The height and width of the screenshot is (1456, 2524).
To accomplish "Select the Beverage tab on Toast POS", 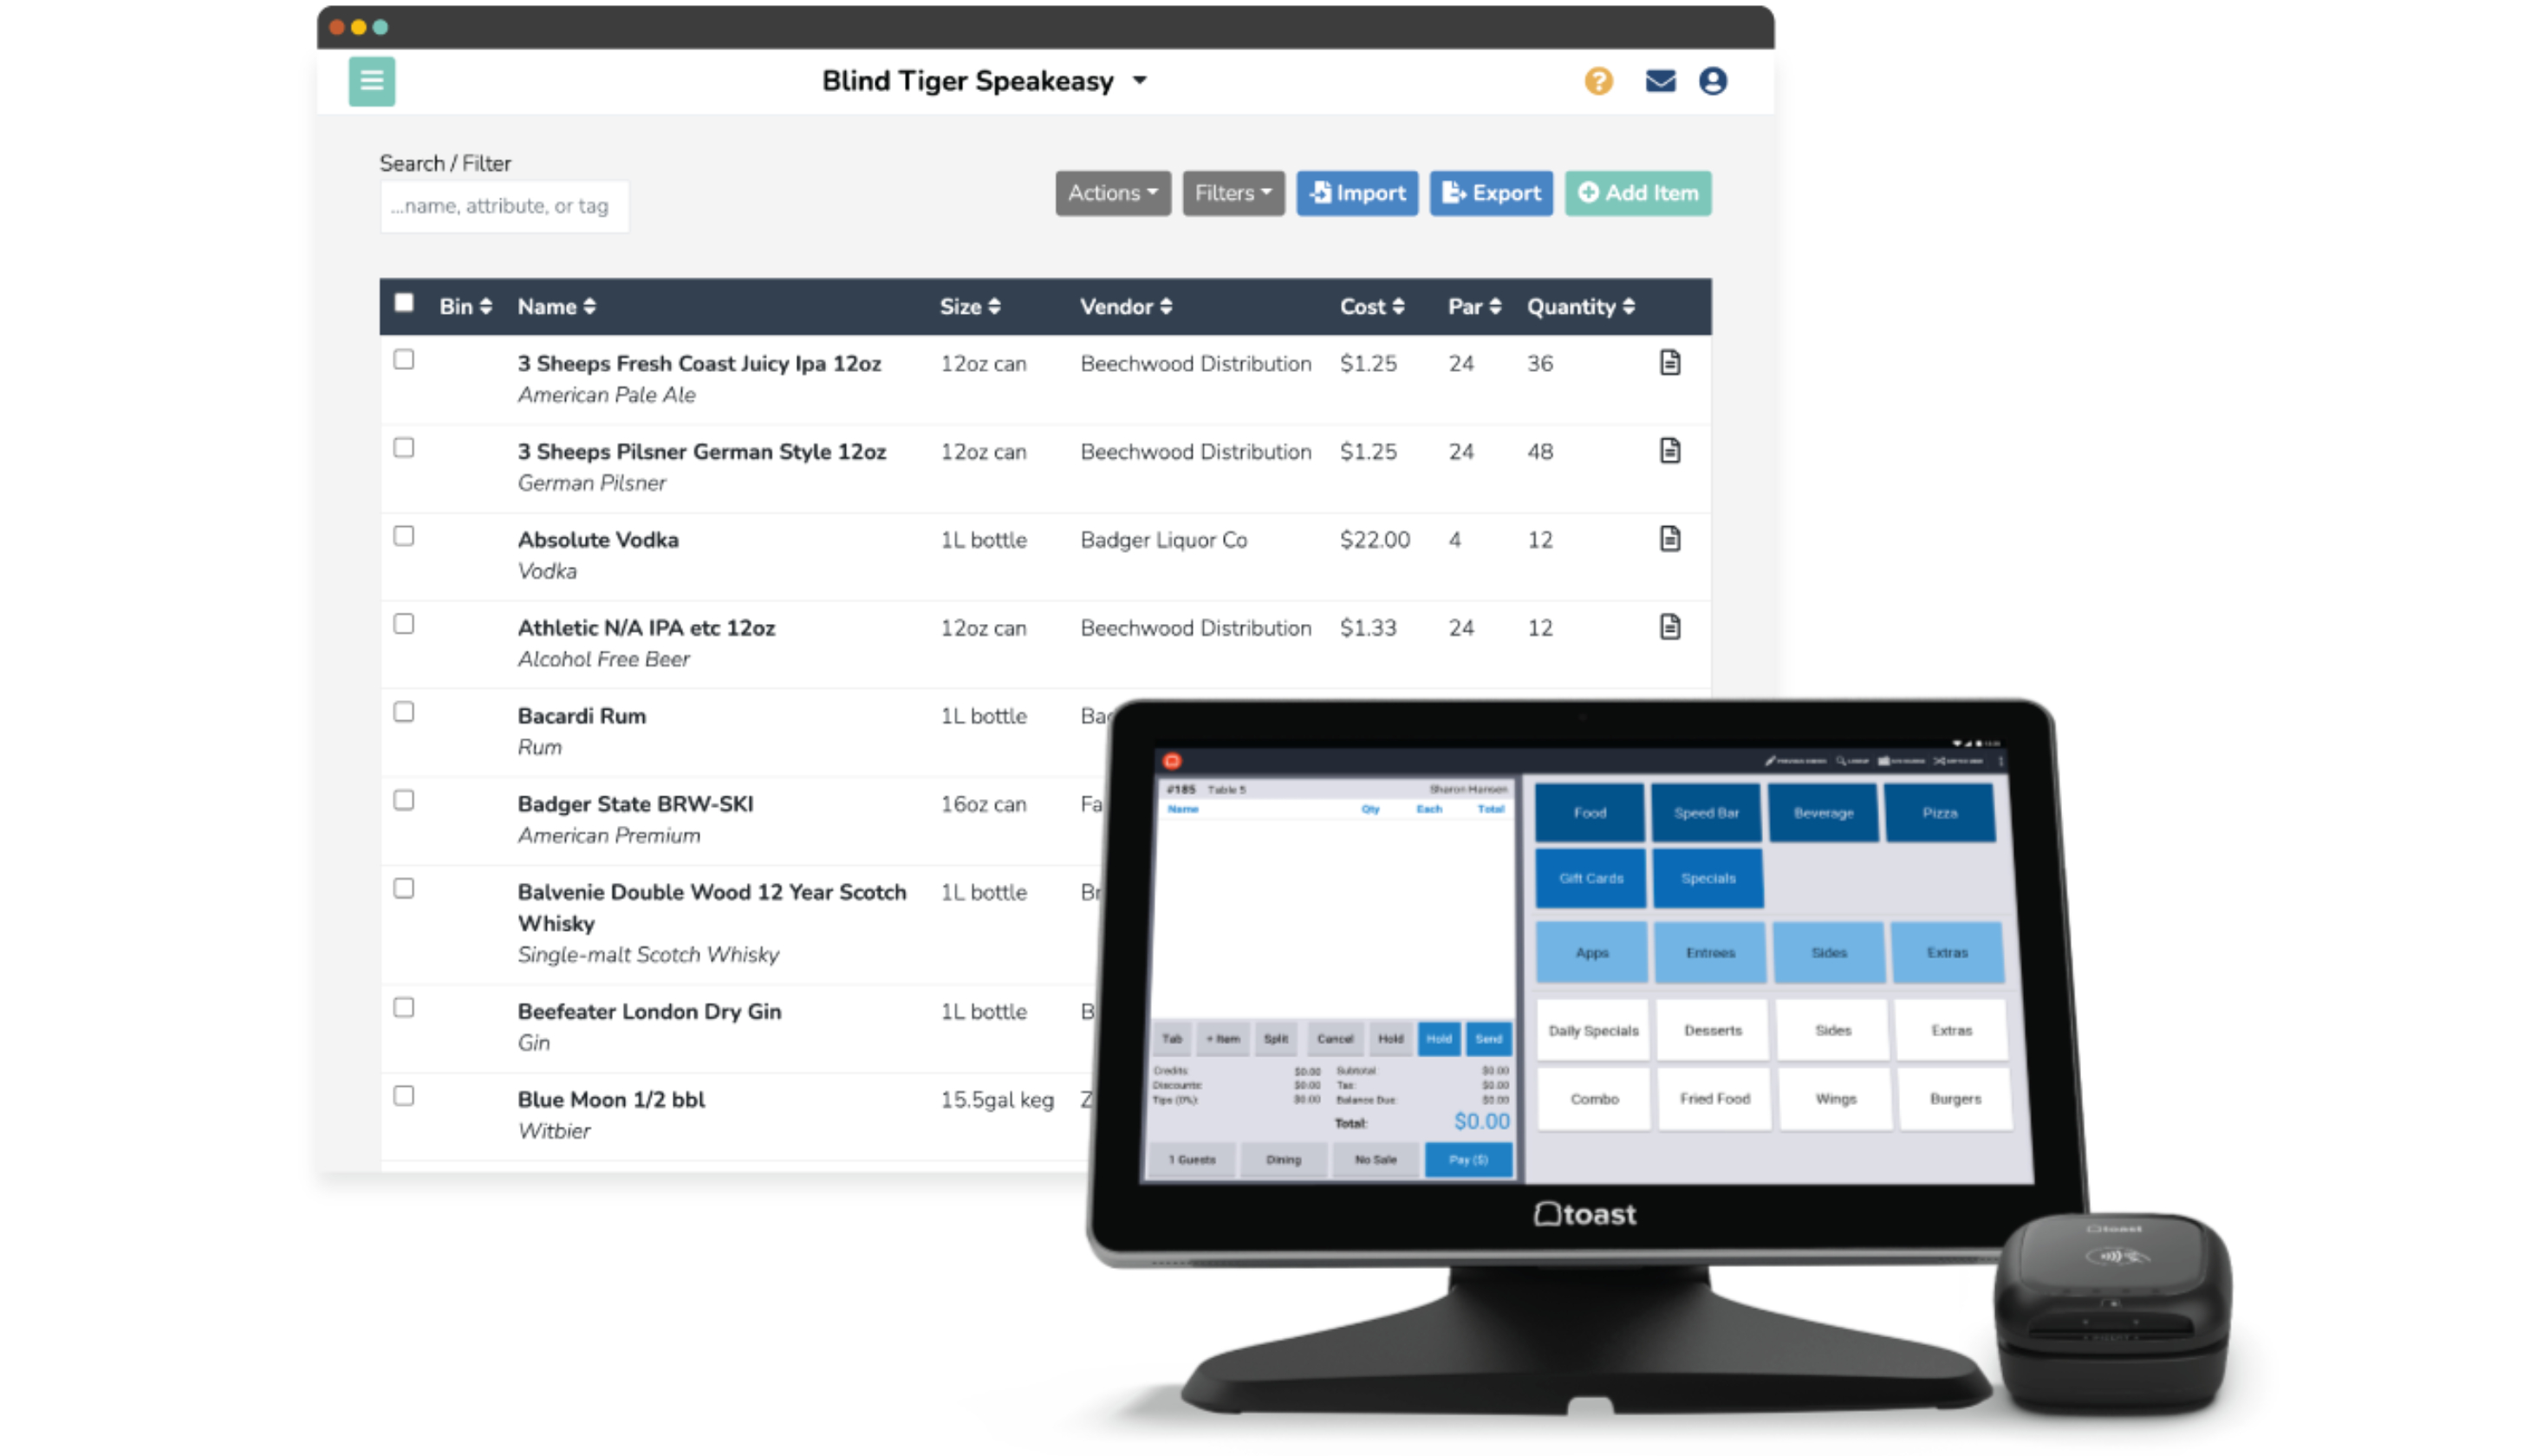I will (1824, 811).
